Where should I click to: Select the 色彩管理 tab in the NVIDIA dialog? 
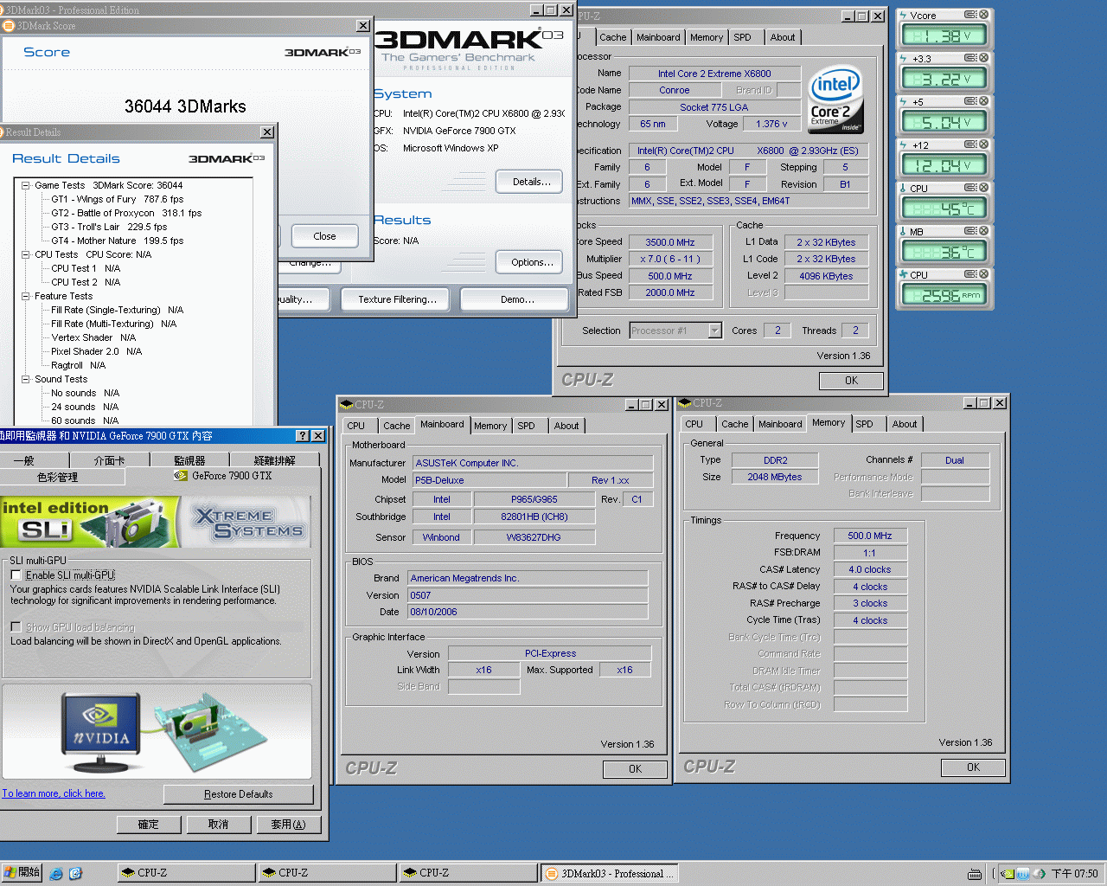coord(57,477)
